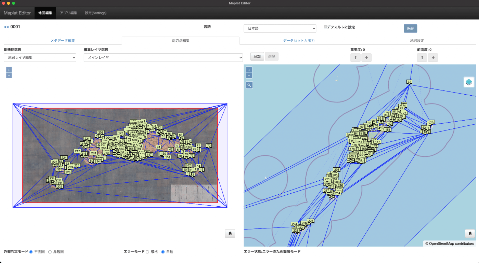Open the 言語 dropdown showing 日本語

[280, 28]
